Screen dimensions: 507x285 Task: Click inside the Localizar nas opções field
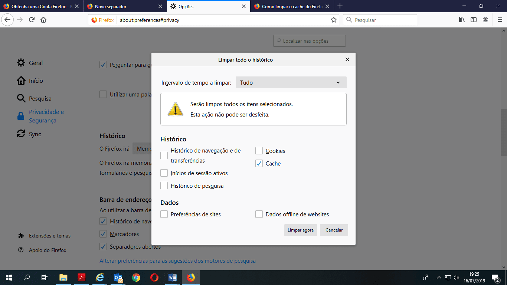309,41
